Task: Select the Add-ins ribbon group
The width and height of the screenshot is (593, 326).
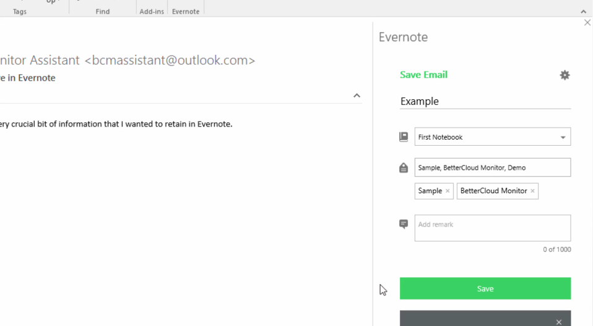Action: point(152,12)
